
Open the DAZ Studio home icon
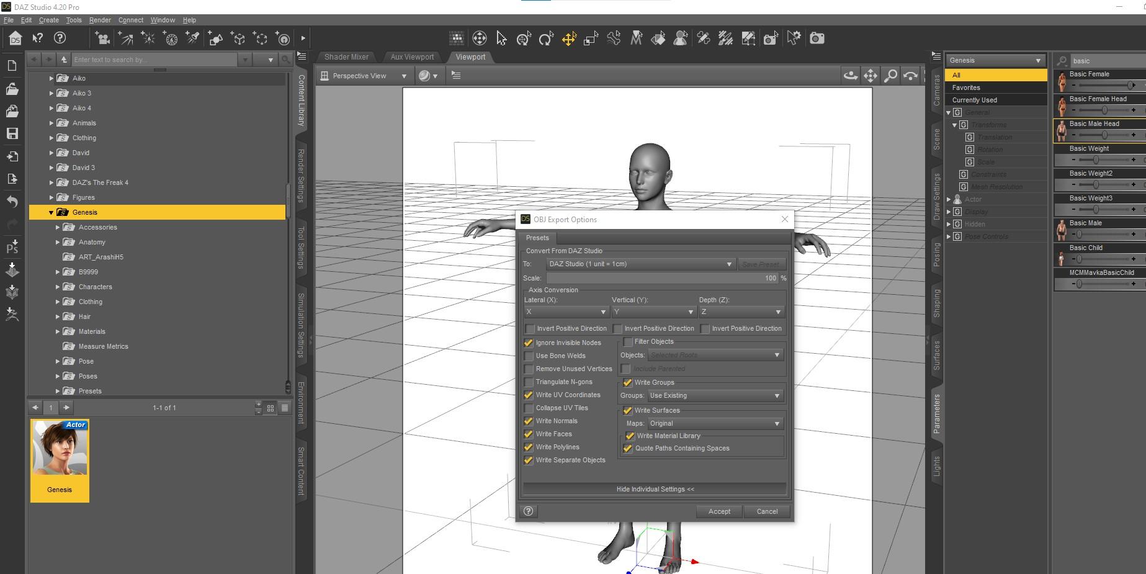click(x=15, y=38)
